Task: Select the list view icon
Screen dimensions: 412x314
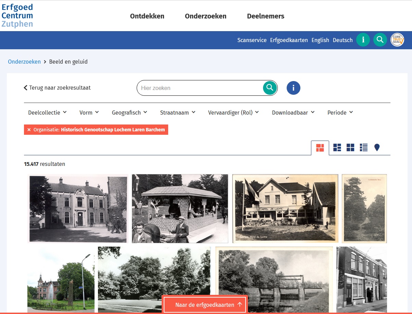Action: 363,147
